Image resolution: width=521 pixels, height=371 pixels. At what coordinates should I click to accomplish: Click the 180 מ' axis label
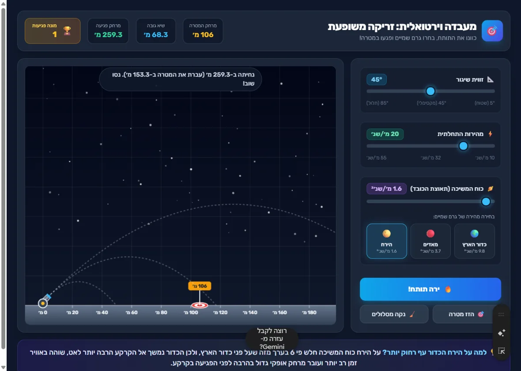click(310, 313)
